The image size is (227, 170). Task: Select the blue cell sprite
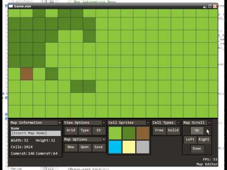[x=115, y=147]
